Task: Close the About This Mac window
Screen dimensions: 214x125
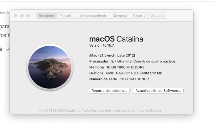Action: click(16, 16)
